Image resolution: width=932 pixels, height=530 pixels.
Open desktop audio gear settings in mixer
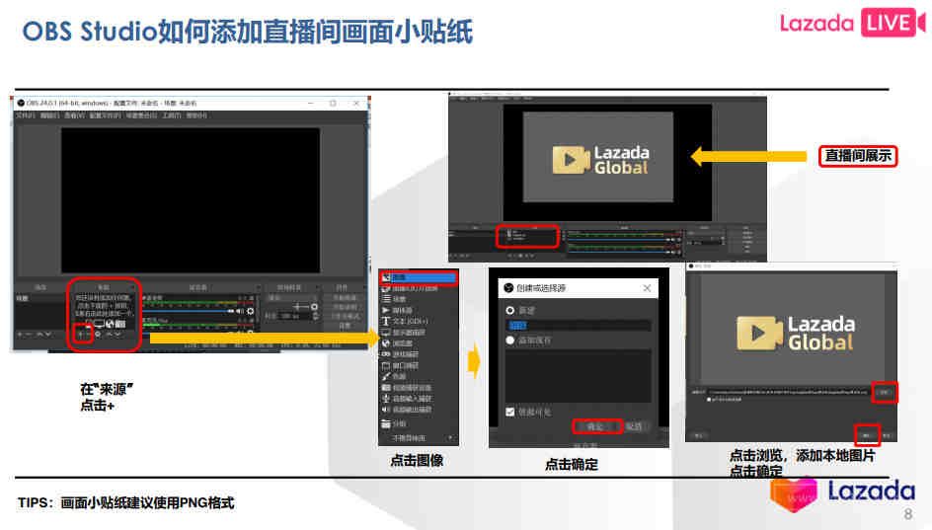(x=251, y=311)
